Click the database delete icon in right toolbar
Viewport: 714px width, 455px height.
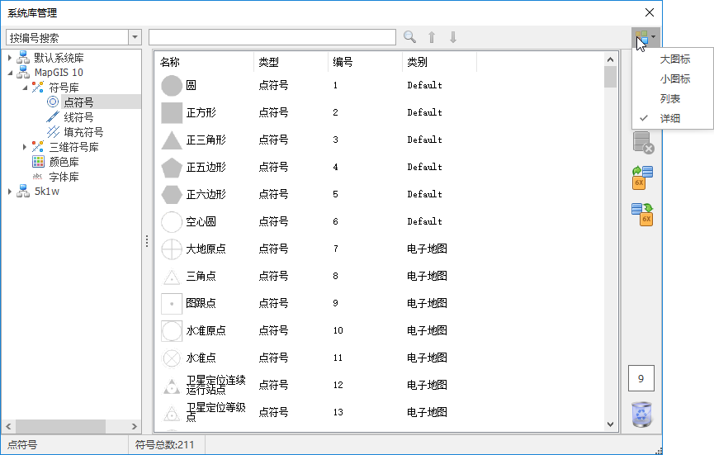(x=642, y=143)
